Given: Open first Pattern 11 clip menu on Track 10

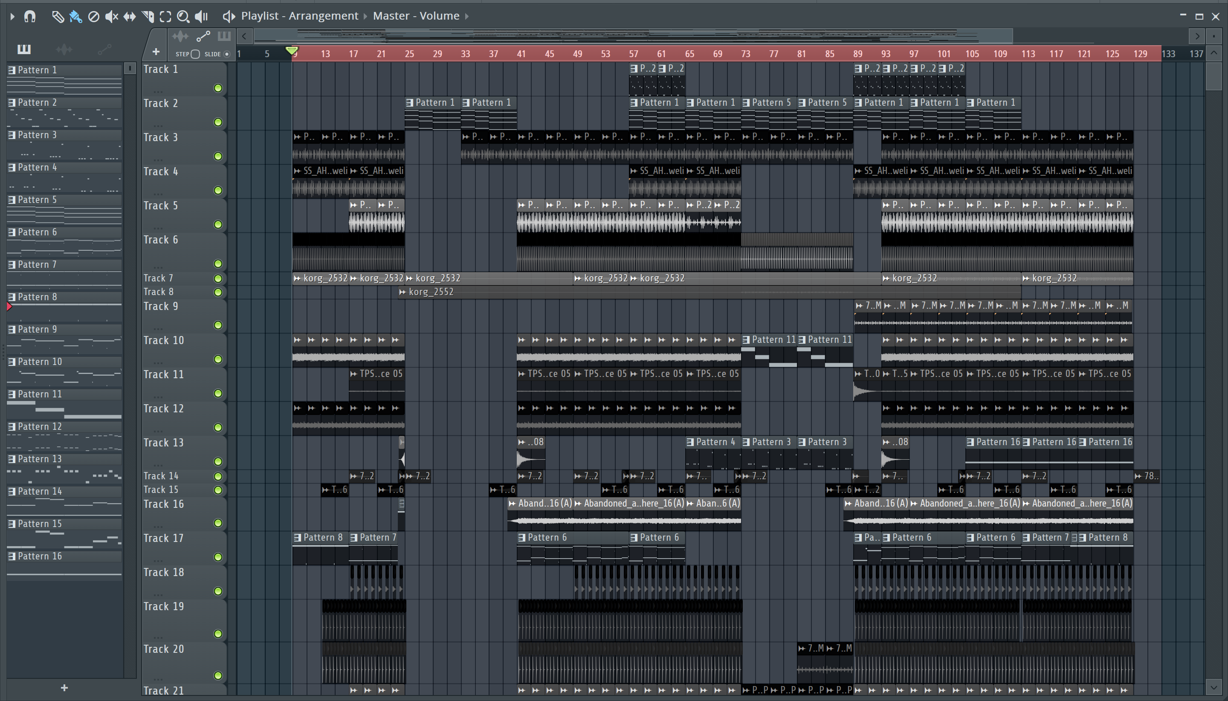Looking at the screenshot, I should (746, 340).
